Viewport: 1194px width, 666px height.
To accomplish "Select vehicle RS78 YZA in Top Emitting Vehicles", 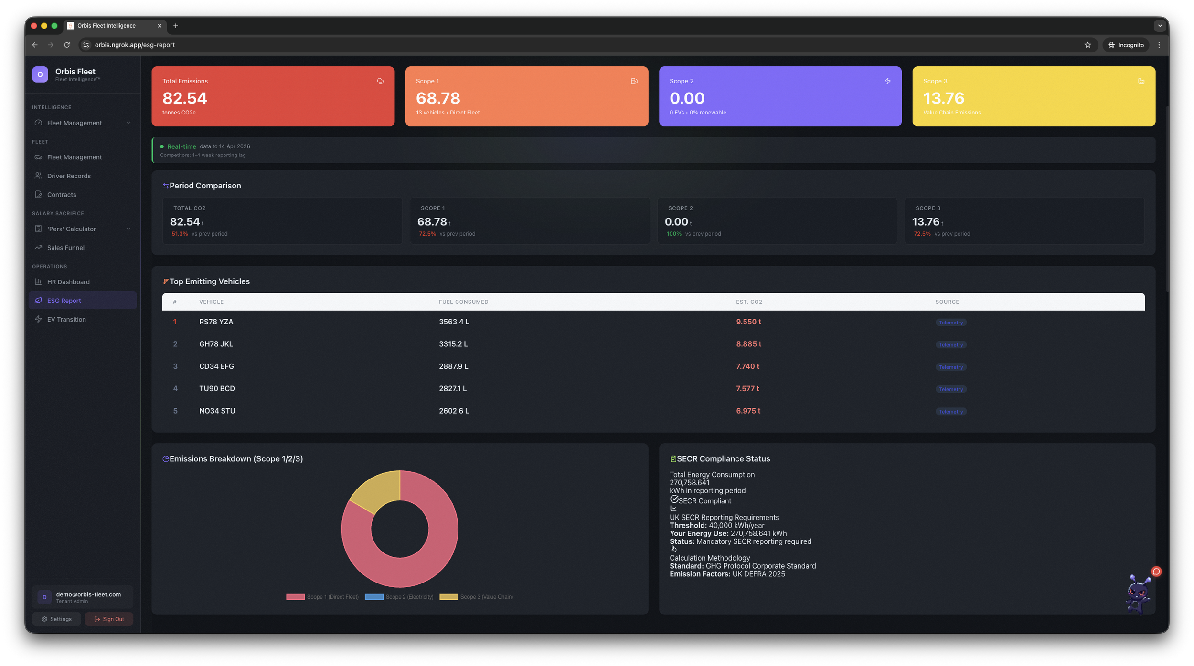I will click(x=216, y=322).
